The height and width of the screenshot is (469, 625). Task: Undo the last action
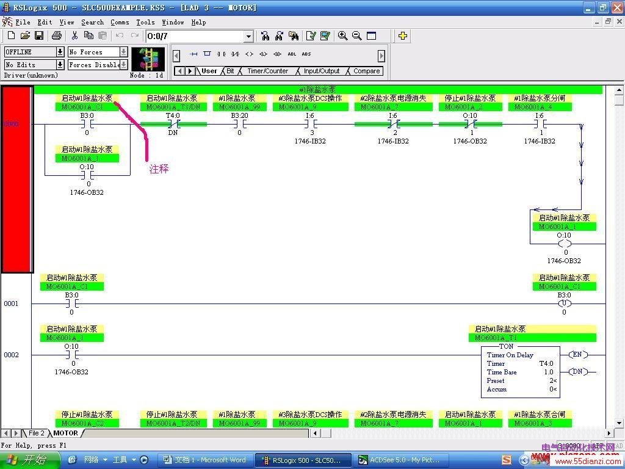tap(119, 36)
